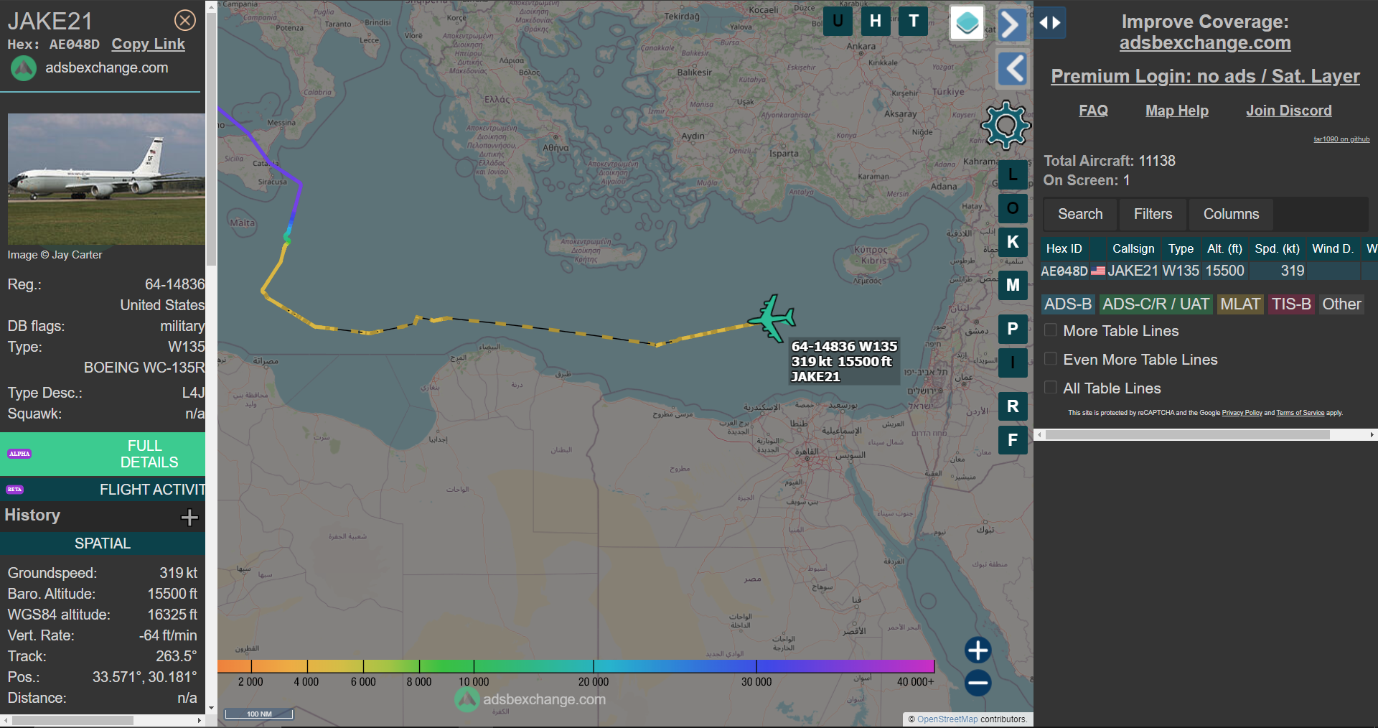Screen dimensions: 1378x728
Task: Toggle the MLAT source filter
Action: point(1240,304)
